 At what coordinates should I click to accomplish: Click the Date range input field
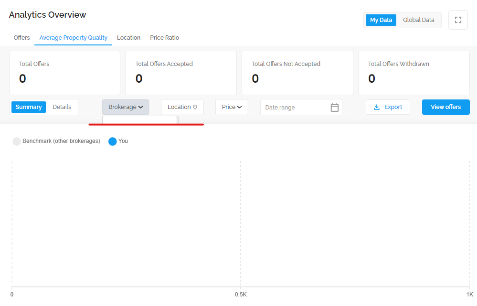[x=301, y=107]
